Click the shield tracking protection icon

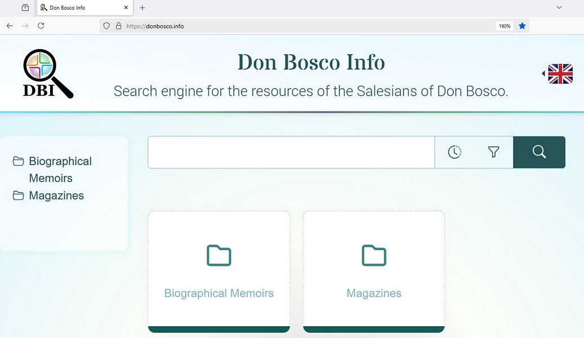(106, 26)
